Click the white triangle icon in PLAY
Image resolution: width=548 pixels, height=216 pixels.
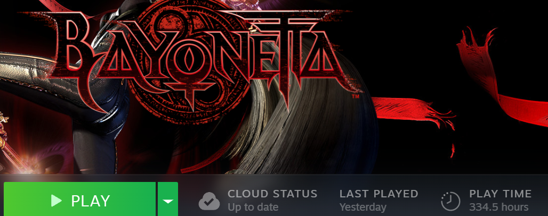pyautogui.click(x=56, y=201)
